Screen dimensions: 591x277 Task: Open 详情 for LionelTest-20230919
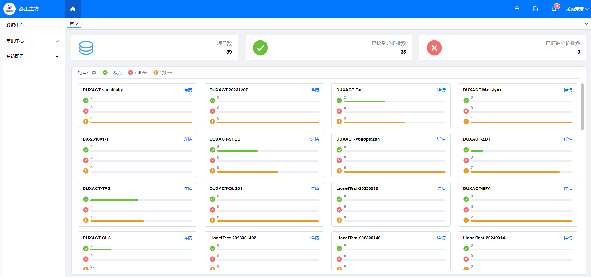point(441,188)
